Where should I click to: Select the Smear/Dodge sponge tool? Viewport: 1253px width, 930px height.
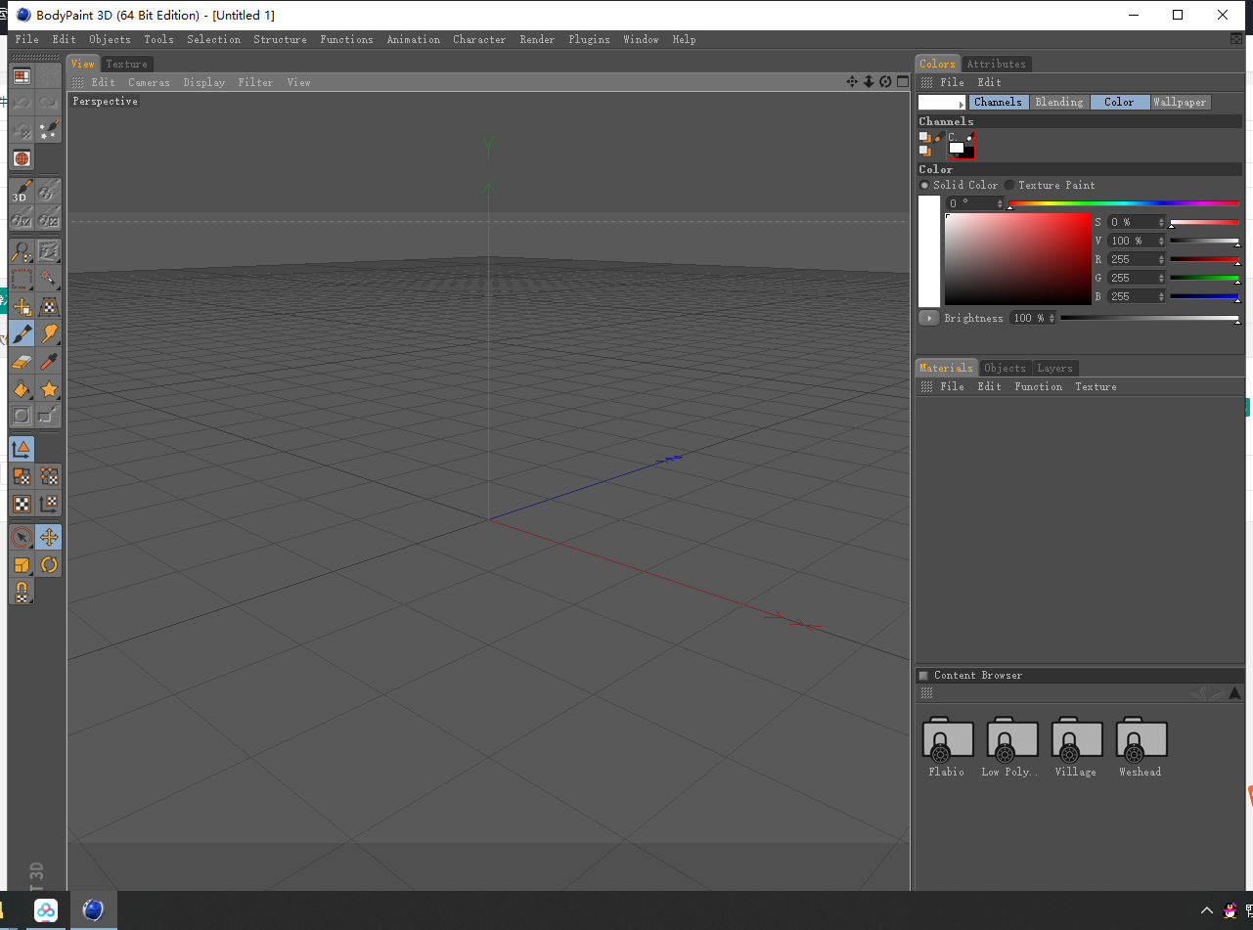[49, 333]
